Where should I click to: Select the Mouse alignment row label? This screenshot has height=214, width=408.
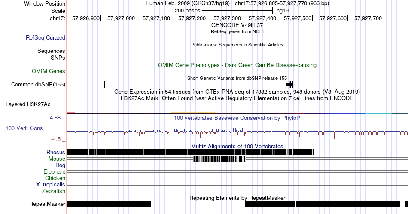tap(57, 159)
